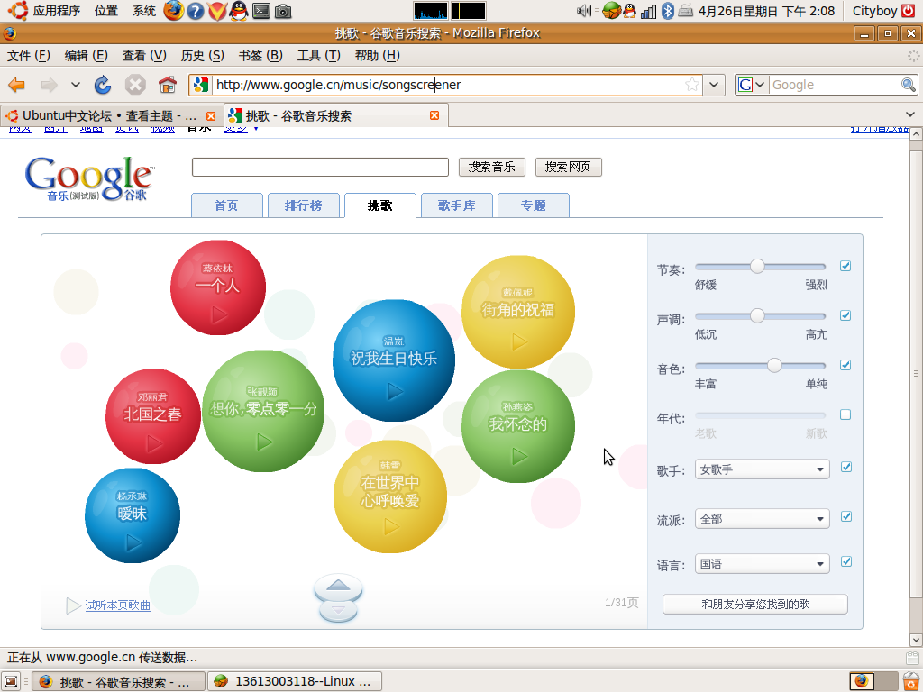Open the 书签 menu

[260, 55]
